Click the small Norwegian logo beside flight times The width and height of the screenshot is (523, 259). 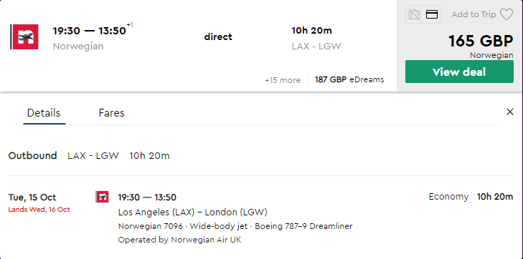coord(102,197)
